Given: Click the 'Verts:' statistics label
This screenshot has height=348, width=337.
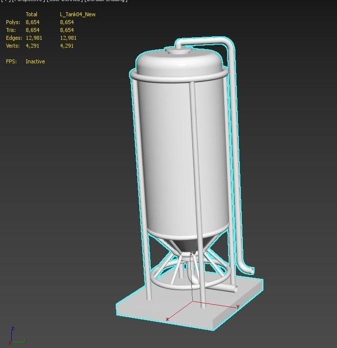Looking at the screenshot, I should [x=13, y=46].
